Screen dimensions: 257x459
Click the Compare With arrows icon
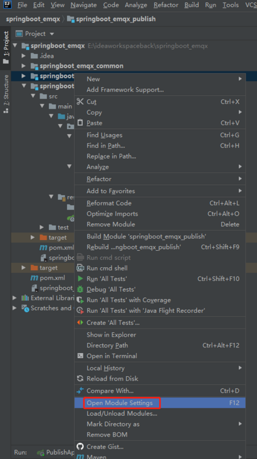pyautogui.click(x=80, y=390)
